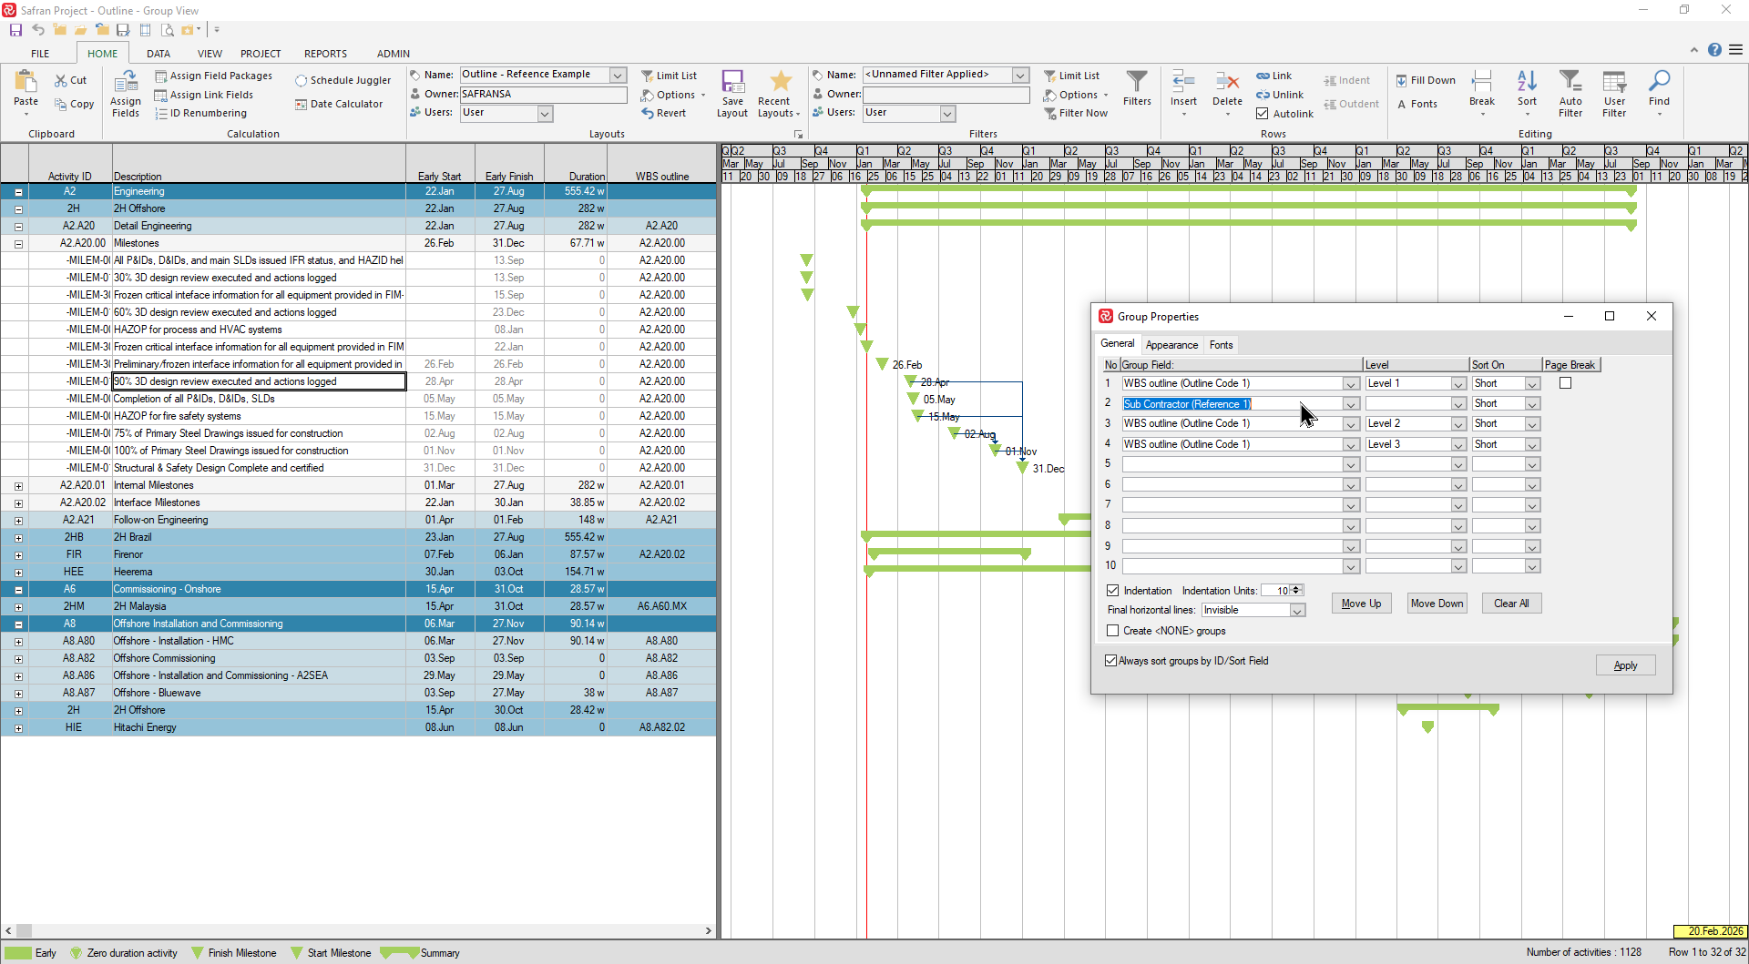Click the Page Break checkbox for row 1

pos(1565,383)
